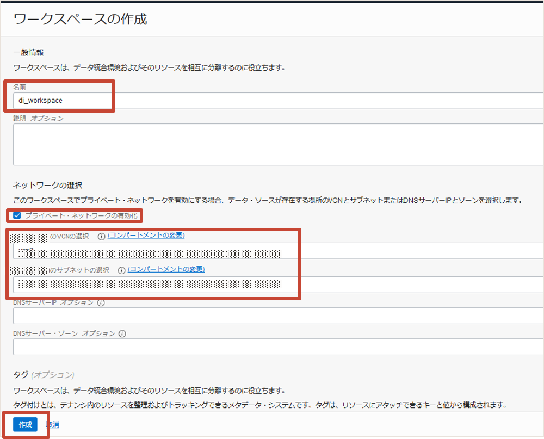Click the info icon next to DNSサーバー・ゾーン

(122, 334)
